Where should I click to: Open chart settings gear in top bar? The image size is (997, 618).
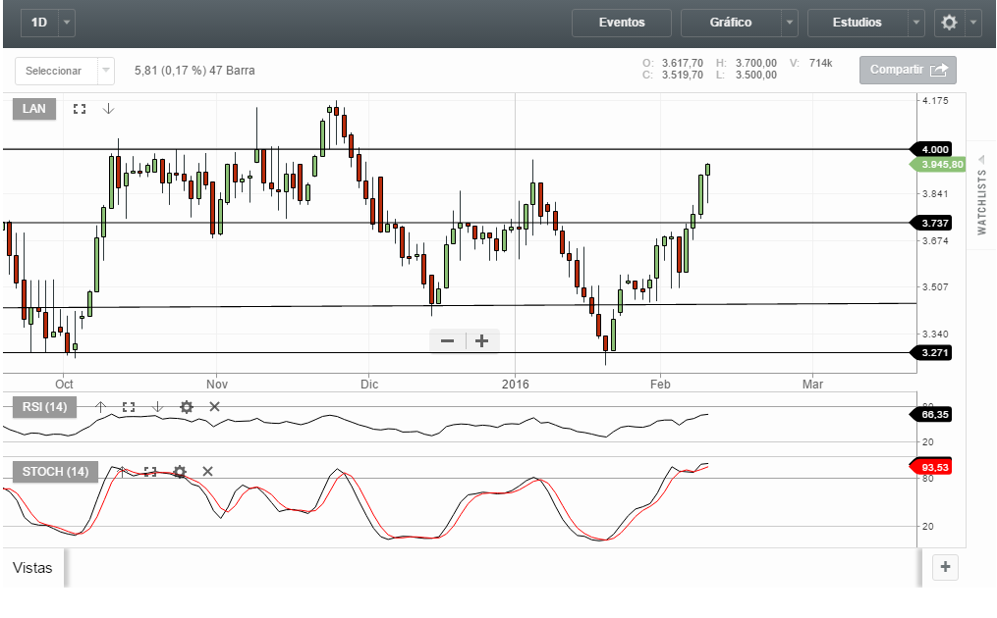coord(949,23)
